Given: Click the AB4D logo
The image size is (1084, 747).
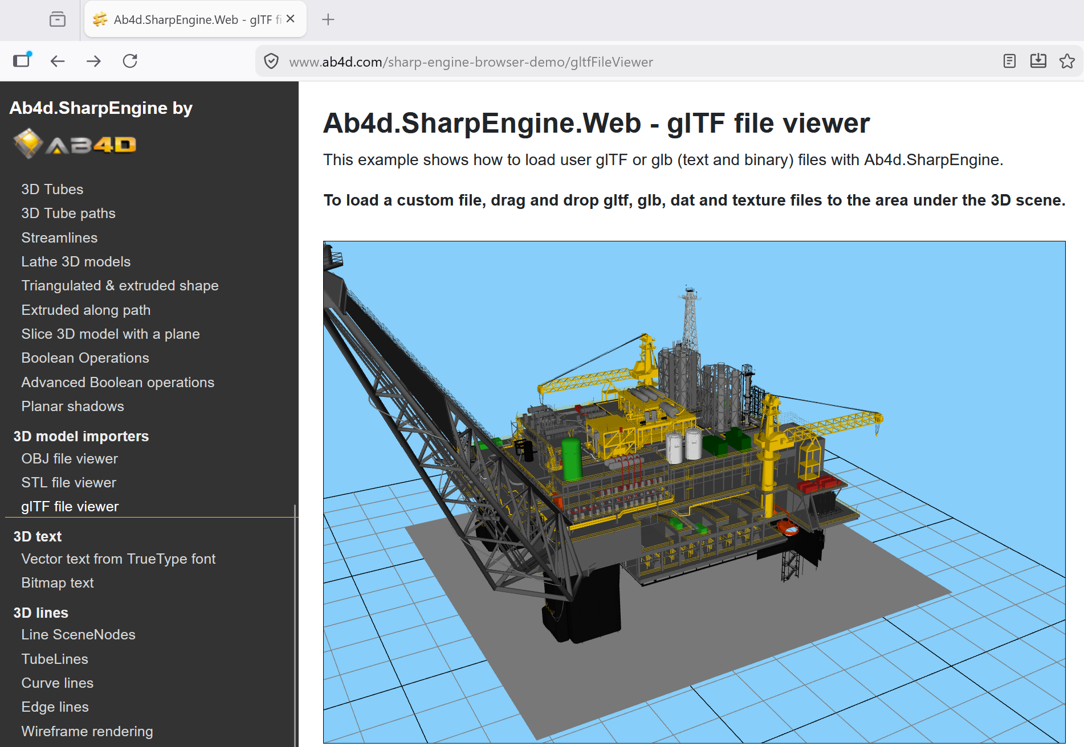Looking at the screenshot, I should coord(75,144).
